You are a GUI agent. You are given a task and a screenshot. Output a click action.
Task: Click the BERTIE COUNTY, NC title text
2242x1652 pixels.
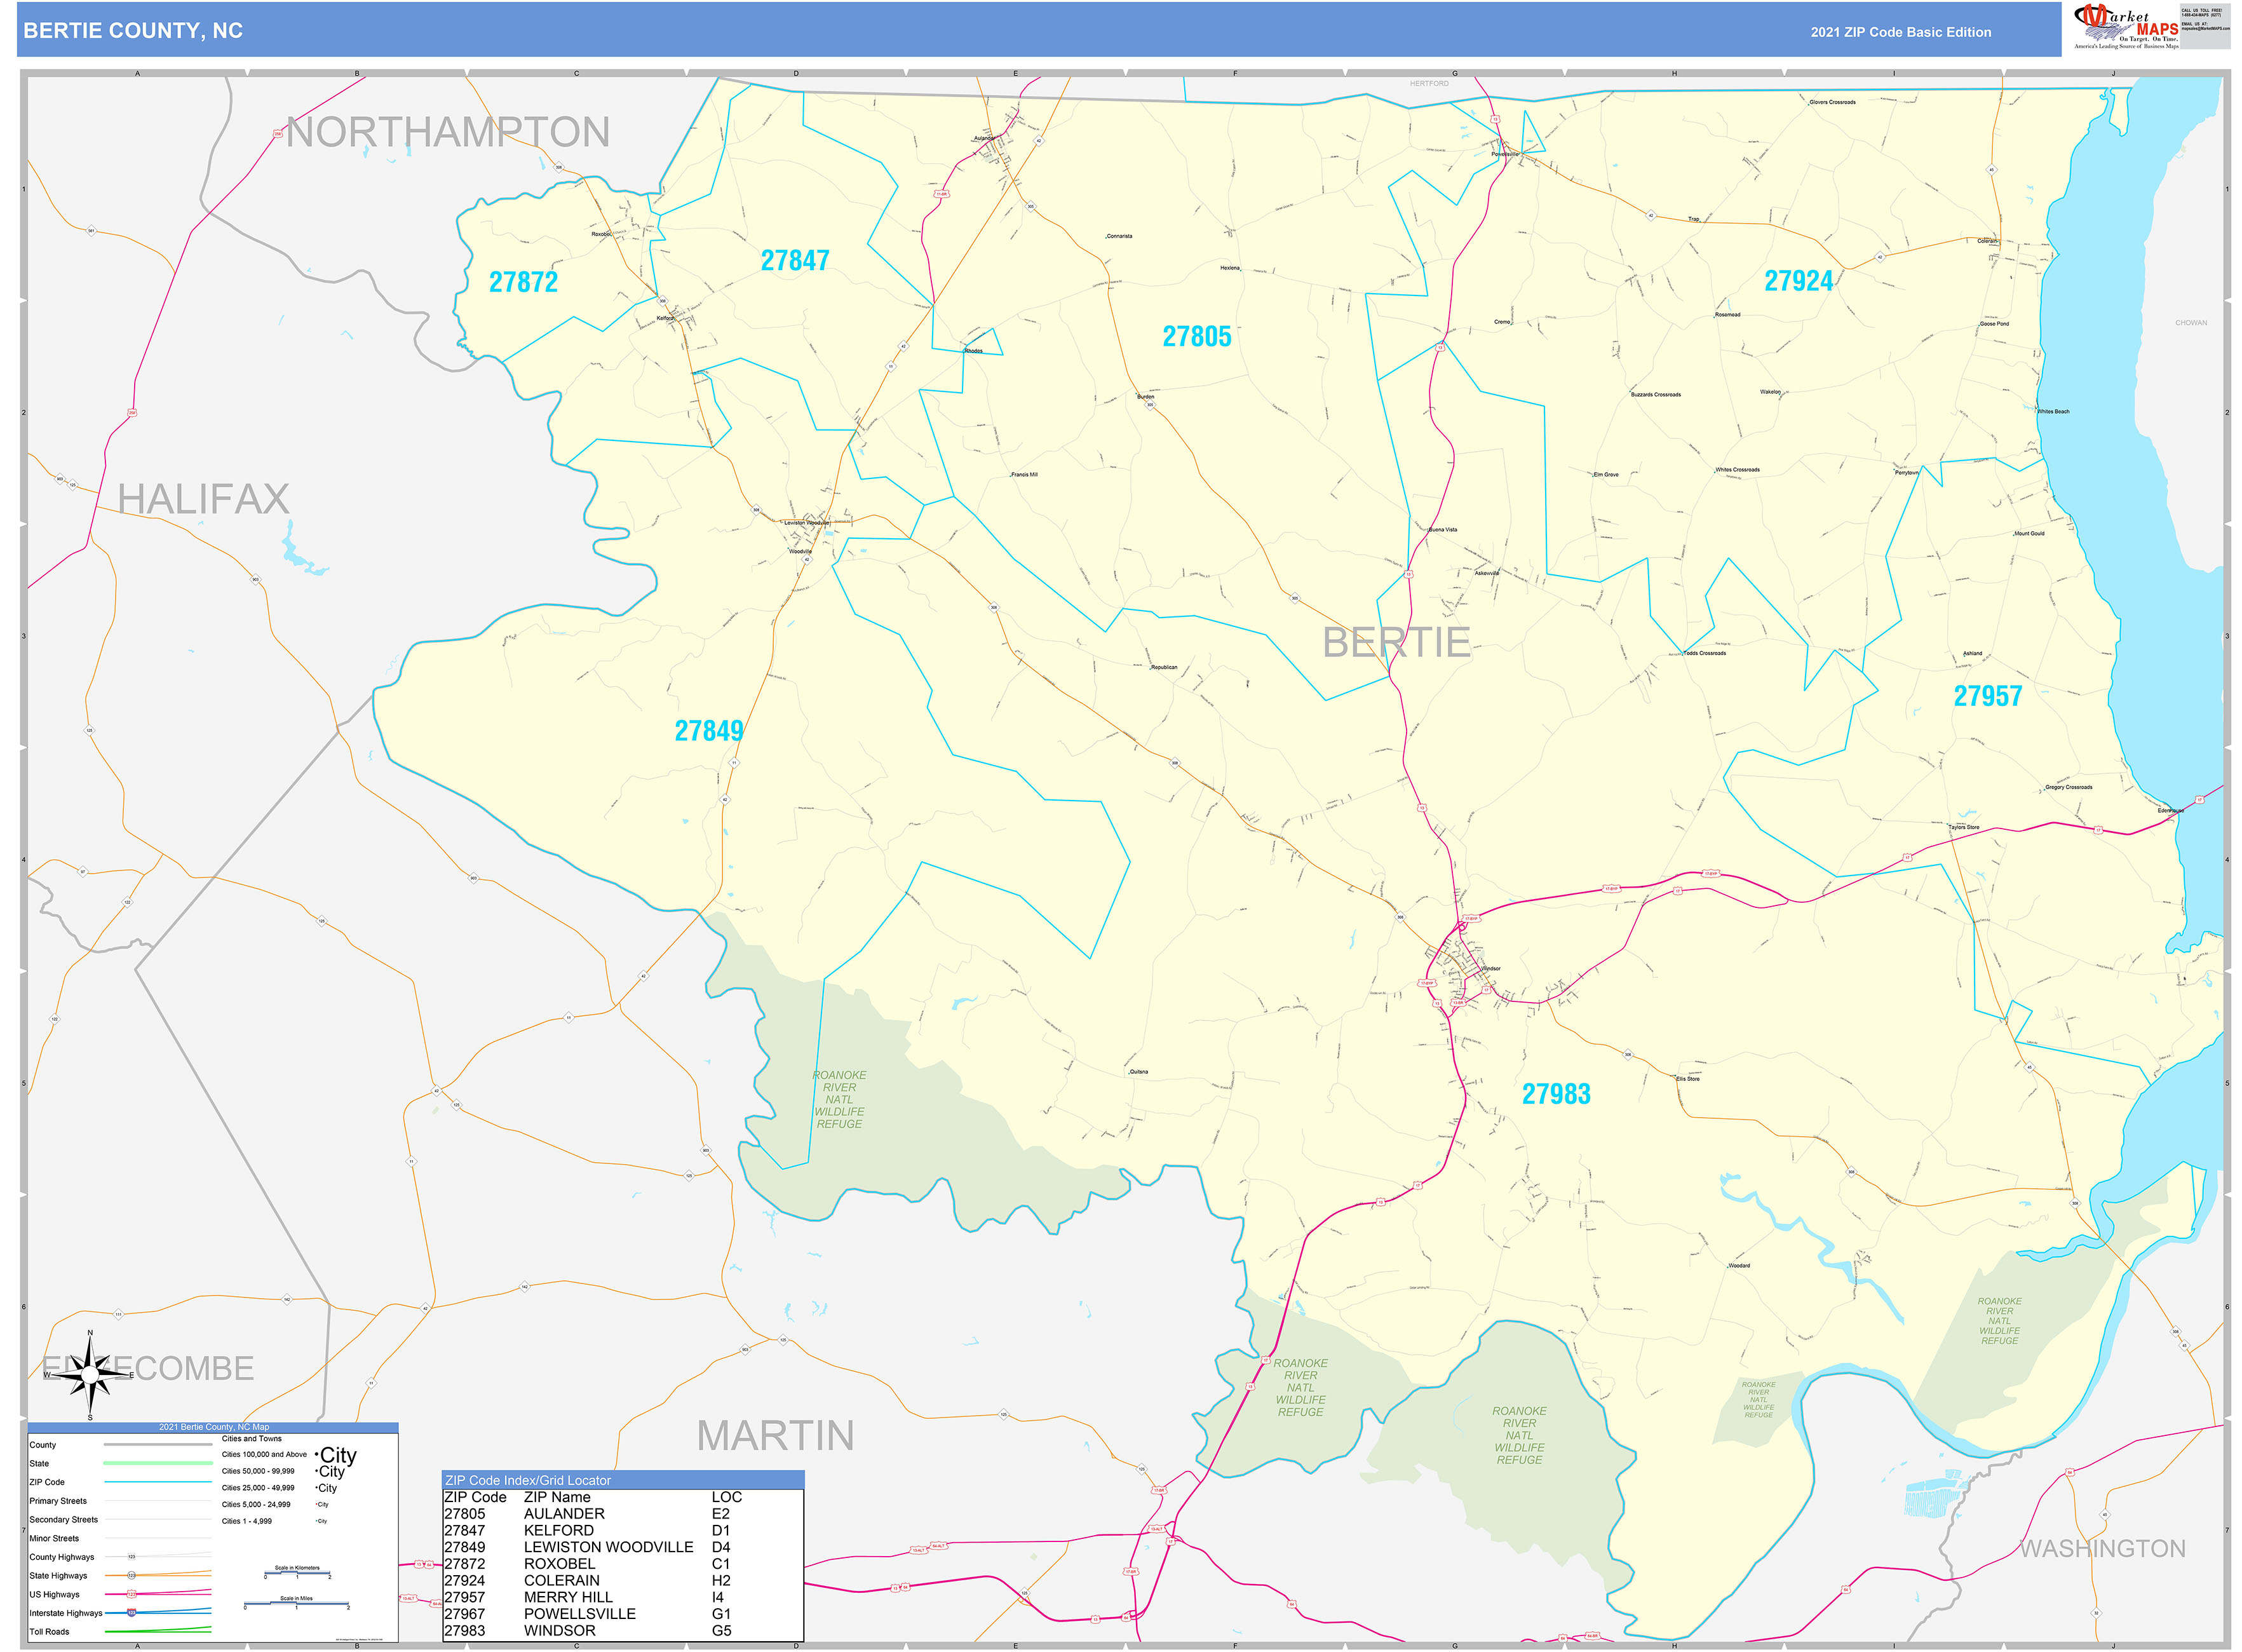coord(133,31)
